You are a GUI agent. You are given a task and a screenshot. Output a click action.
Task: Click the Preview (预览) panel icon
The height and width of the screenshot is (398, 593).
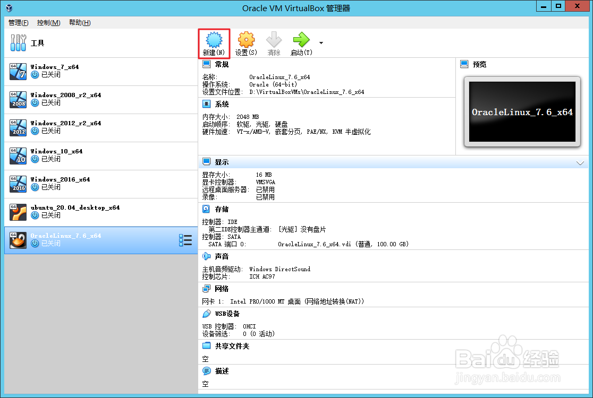pyautogui.click(x=464, y=64)
